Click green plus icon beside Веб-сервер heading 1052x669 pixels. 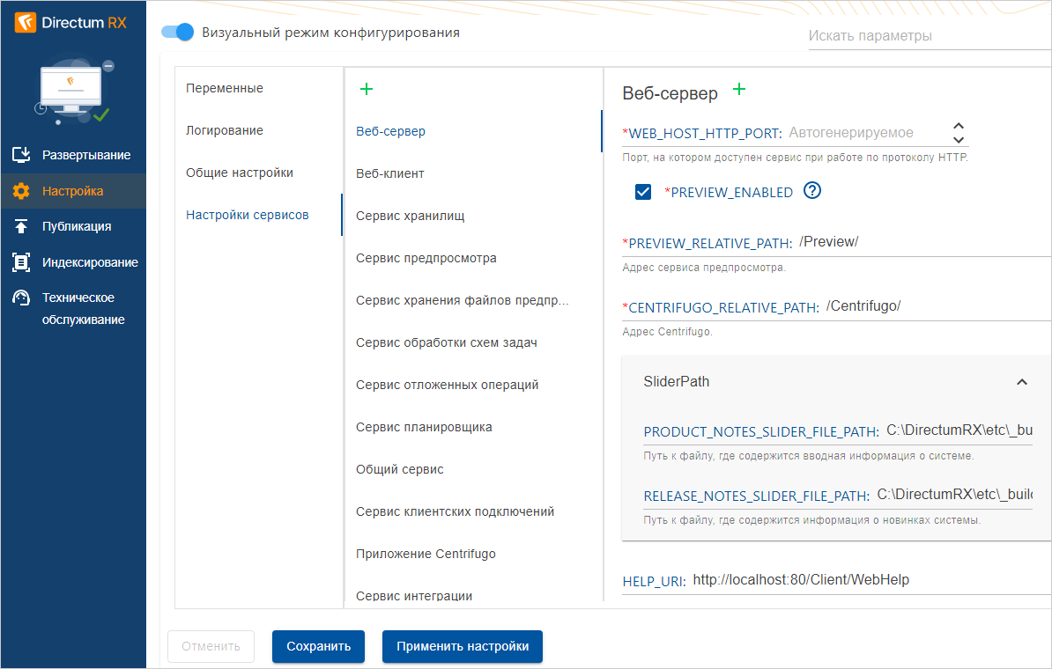pos(739,90)
